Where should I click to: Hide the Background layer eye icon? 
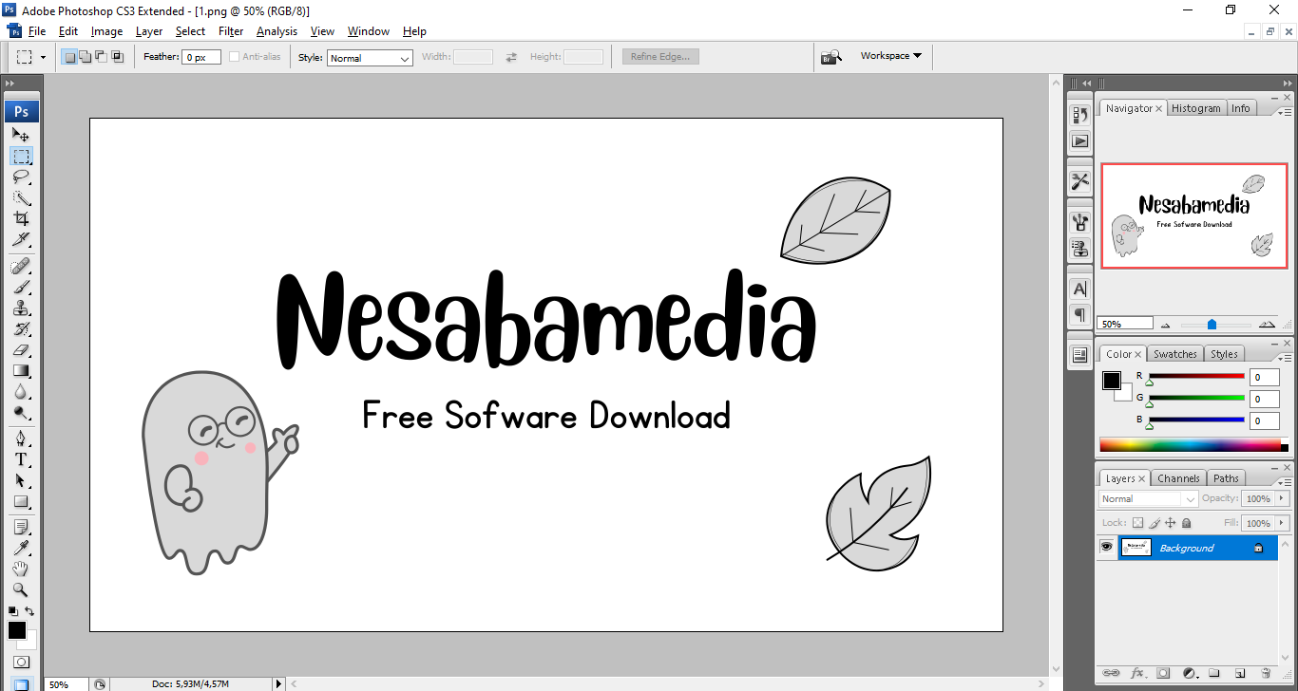pyautogui.click(x=1106, y=548)
